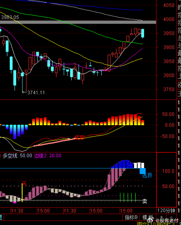Click the 100.0 axis label in lower panel
This screenshot has width=181, height=225.
click(168, 171)
